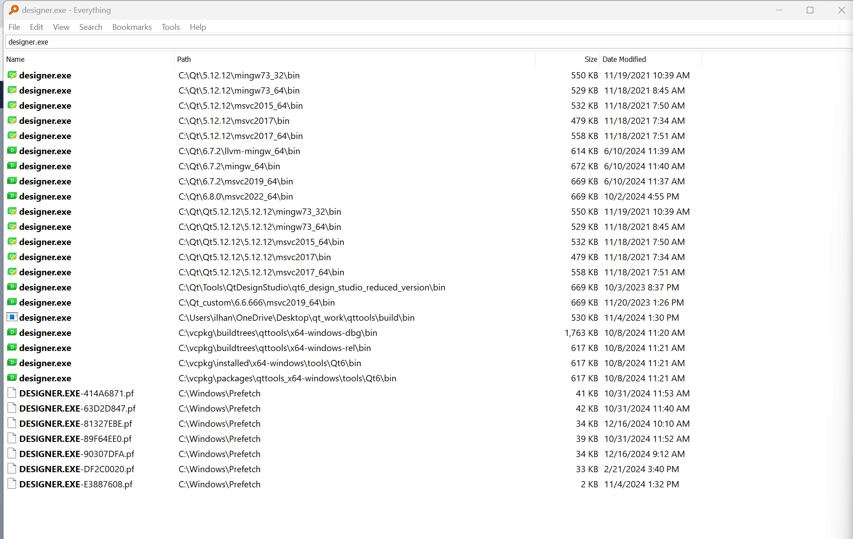Click the blank file icon for DESIGNER.EXE-63D2D847.pf
Screen dimensions: 853x539
click(12, 408)
